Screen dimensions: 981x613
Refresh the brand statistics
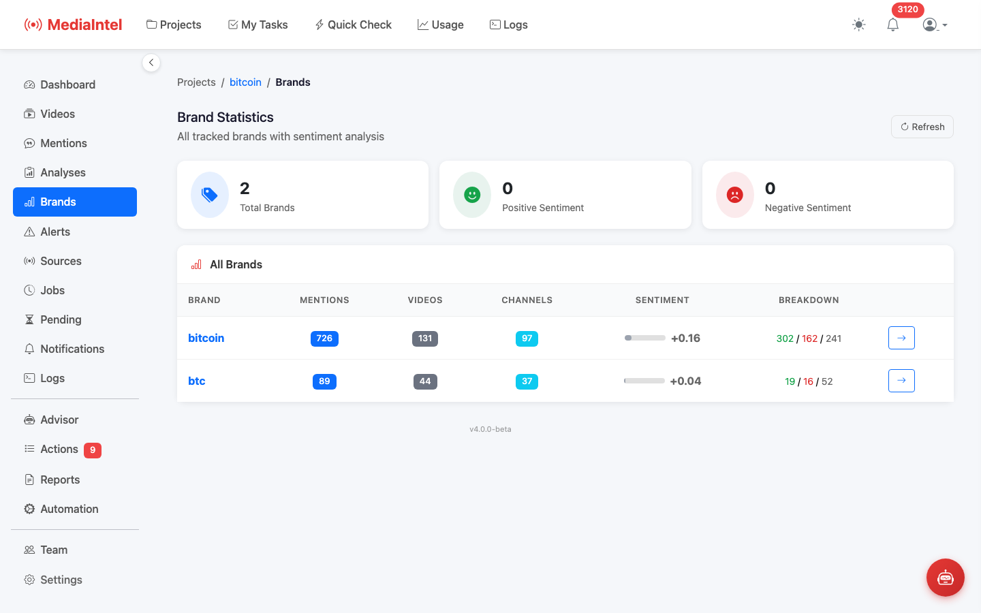pyautogui.click(x=922, y=127)
